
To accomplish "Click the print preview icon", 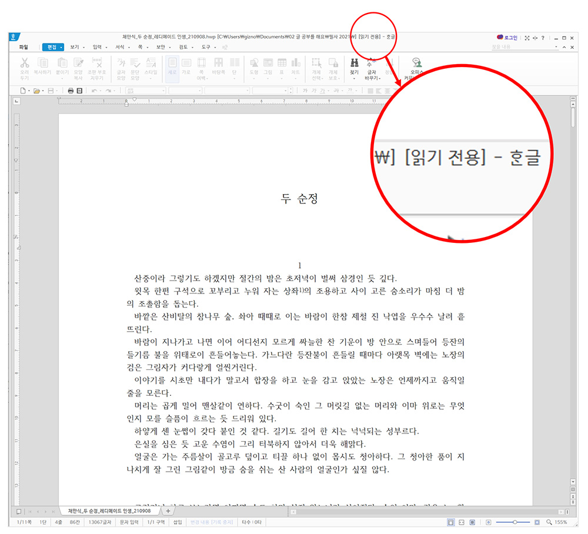I will click(79, 91).
